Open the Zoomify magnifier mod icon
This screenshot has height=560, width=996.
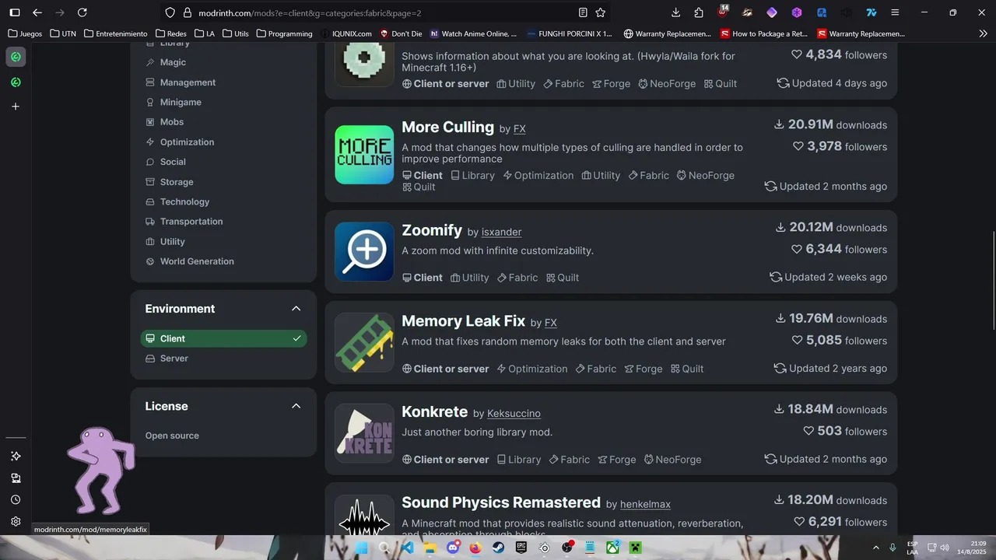pyautogui.click(x=364, y=251)
